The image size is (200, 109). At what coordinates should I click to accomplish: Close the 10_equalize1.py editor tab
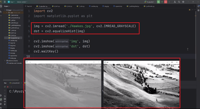coord(49,6)
